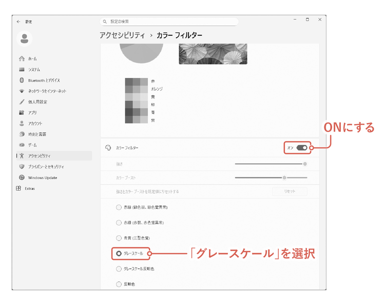The image size is (385, 305).
Task: Select 赤緑 (緑色弱、緑色覚異常) radio button
Action: coord(119,207)
